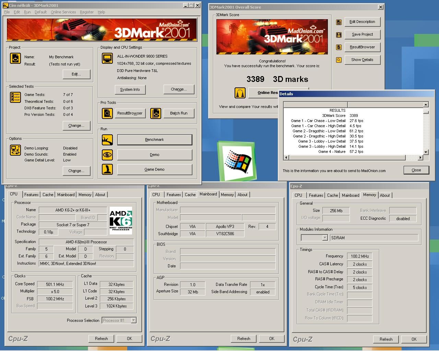
Task: Click Change... in Options group
Action: pos(76,171)
